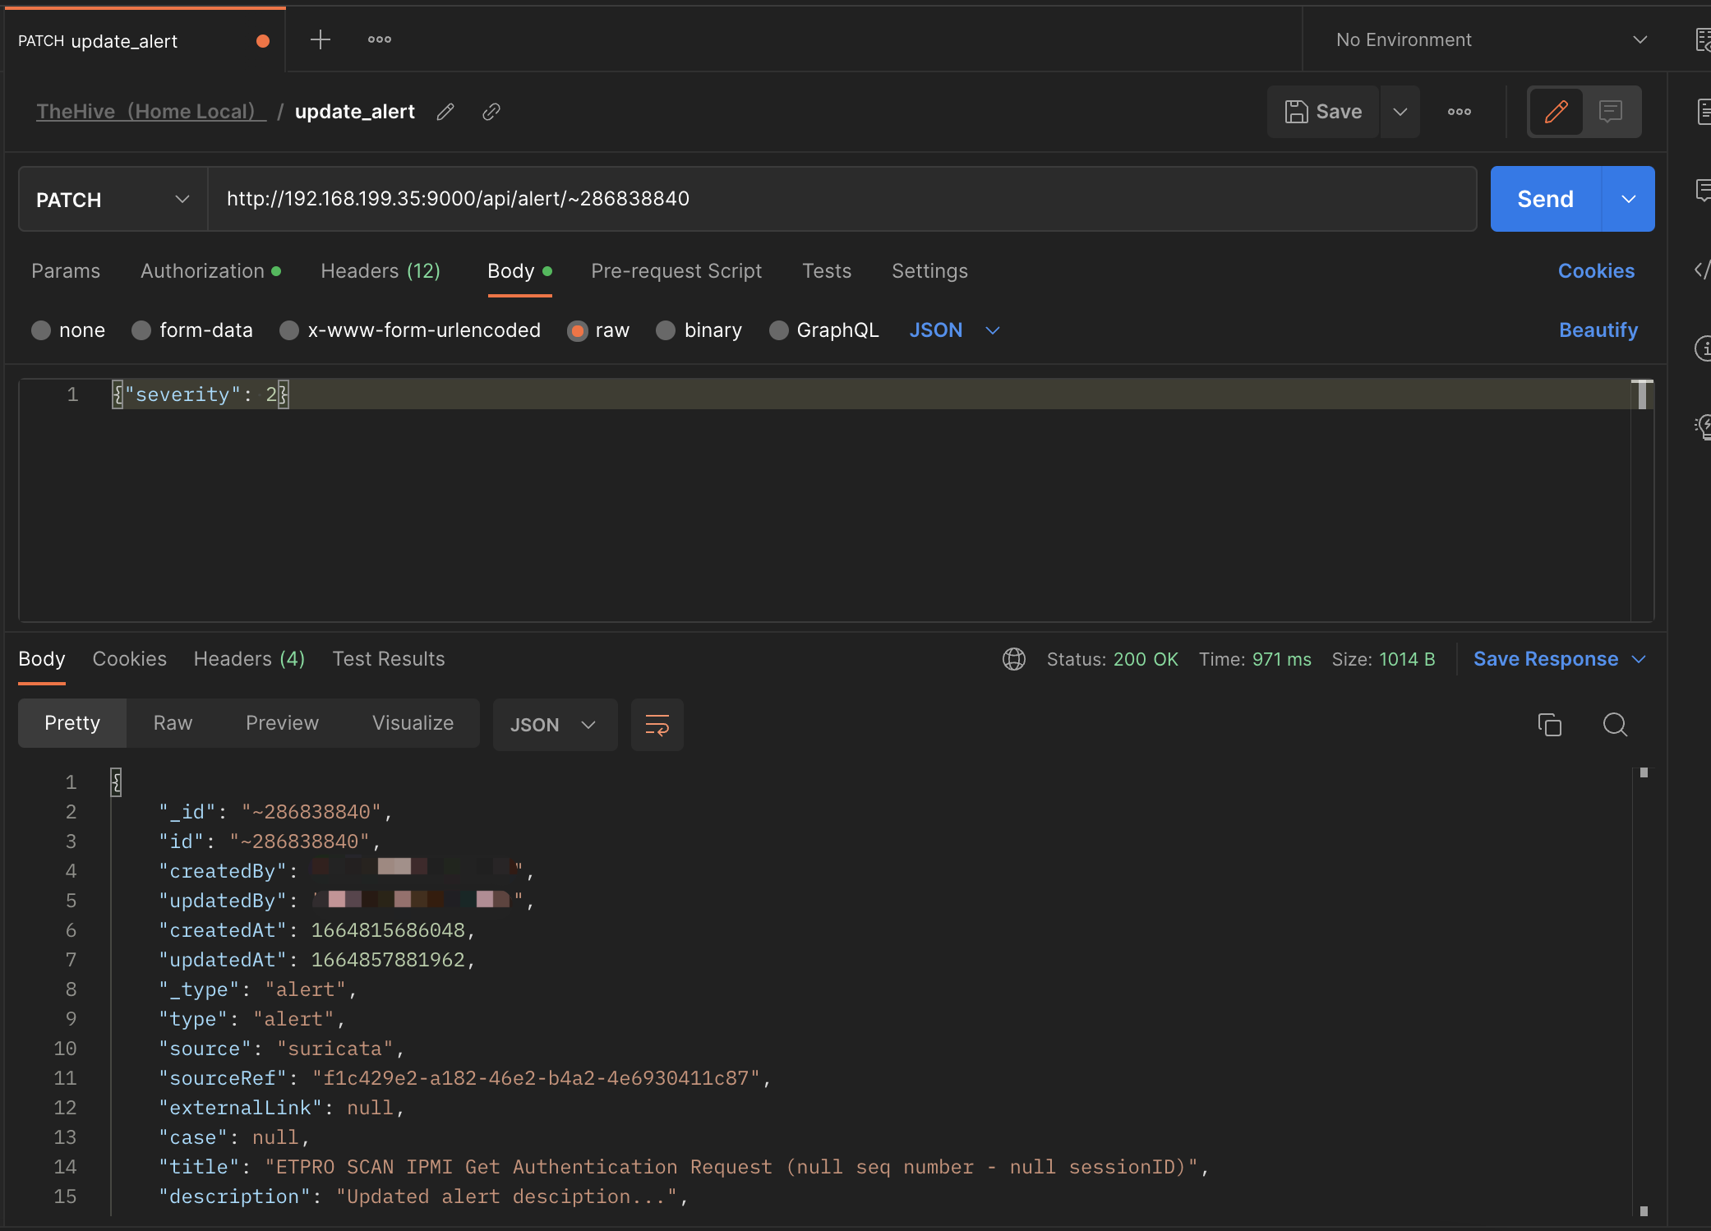
Task: Open comments mode icon next to pencil
Action: 1611,112
